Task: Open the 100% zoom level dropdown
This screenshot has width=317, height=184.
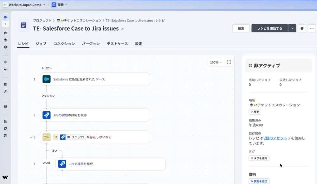Action: (x=216, y=62)
